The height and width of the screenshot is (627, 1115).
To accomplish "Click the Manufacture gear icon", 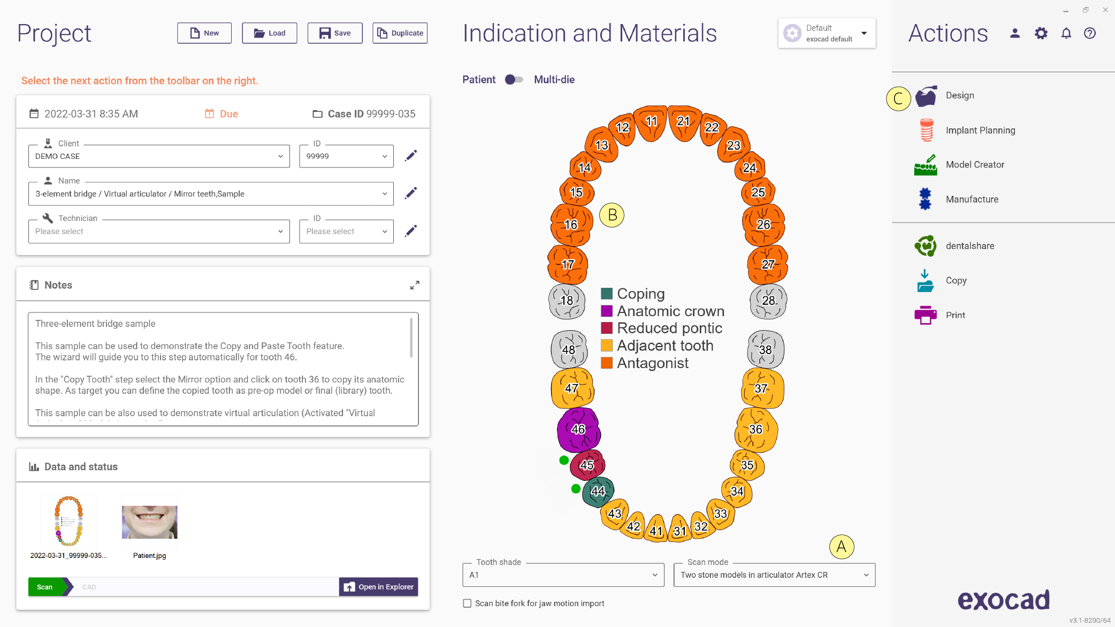I will [925, 199].
